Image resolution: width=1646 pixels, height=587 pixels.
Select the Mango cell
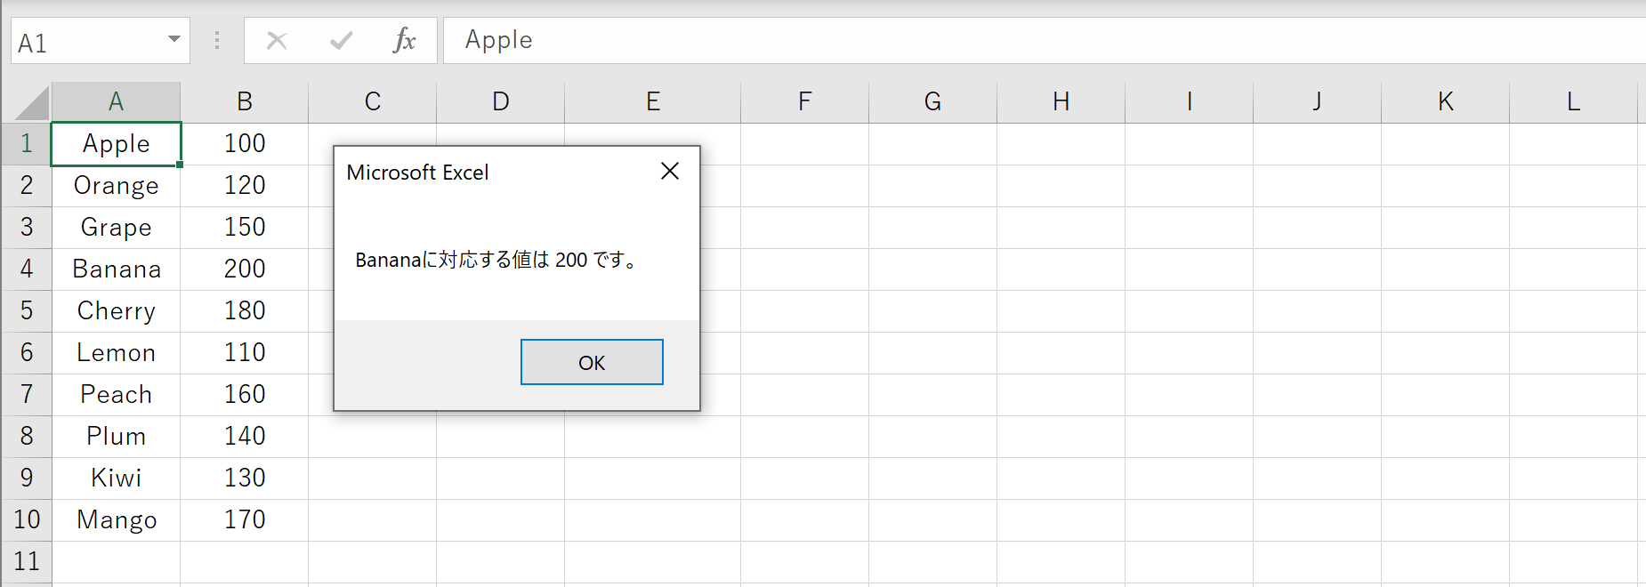click(116, 519)
